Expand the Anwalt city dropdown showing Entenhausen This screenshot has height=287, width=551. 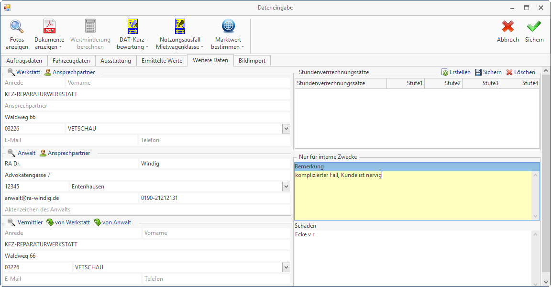(x=286, y=187)
